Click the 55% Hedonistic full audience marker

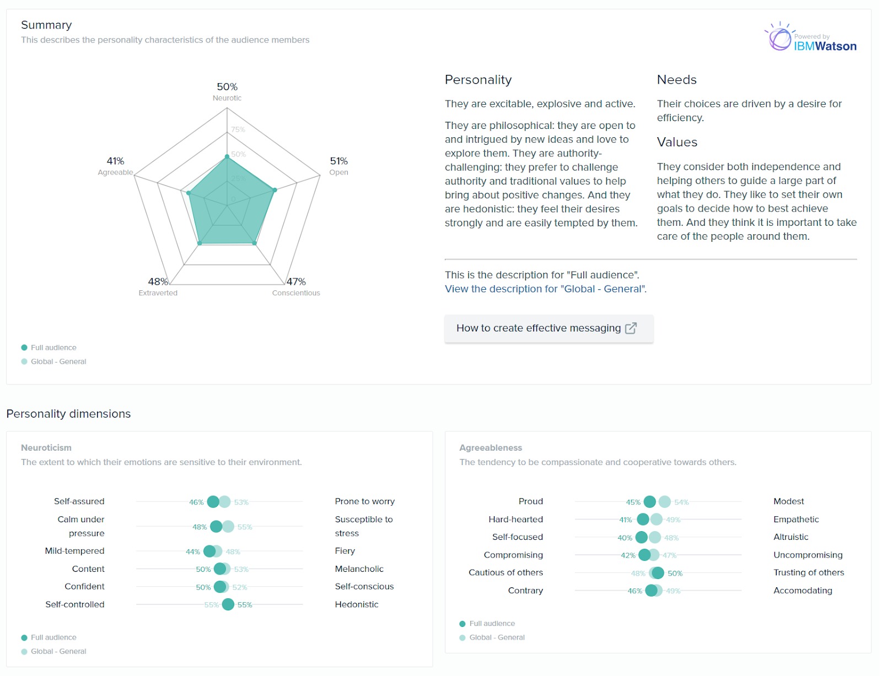[228, 604]
